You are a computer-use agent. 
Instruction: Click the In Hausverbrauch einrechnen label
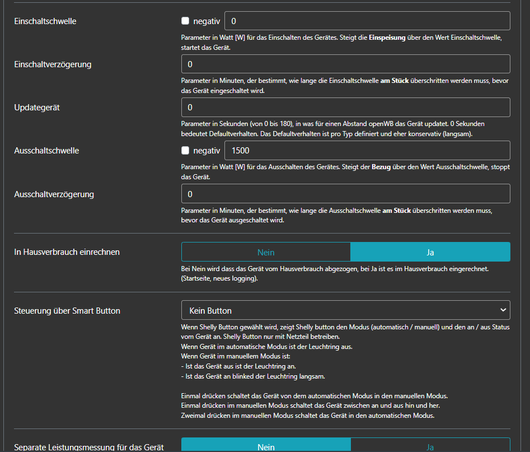tap(67, 252)
